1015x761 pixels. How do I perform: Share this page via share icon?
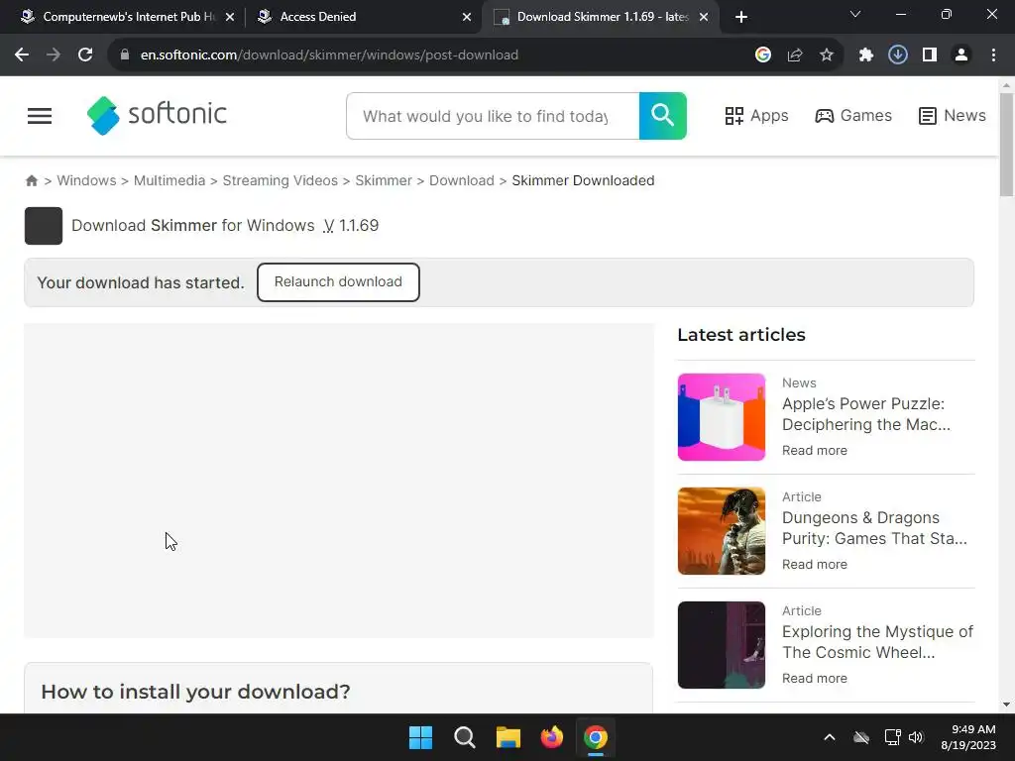click(x=795, y=55)
